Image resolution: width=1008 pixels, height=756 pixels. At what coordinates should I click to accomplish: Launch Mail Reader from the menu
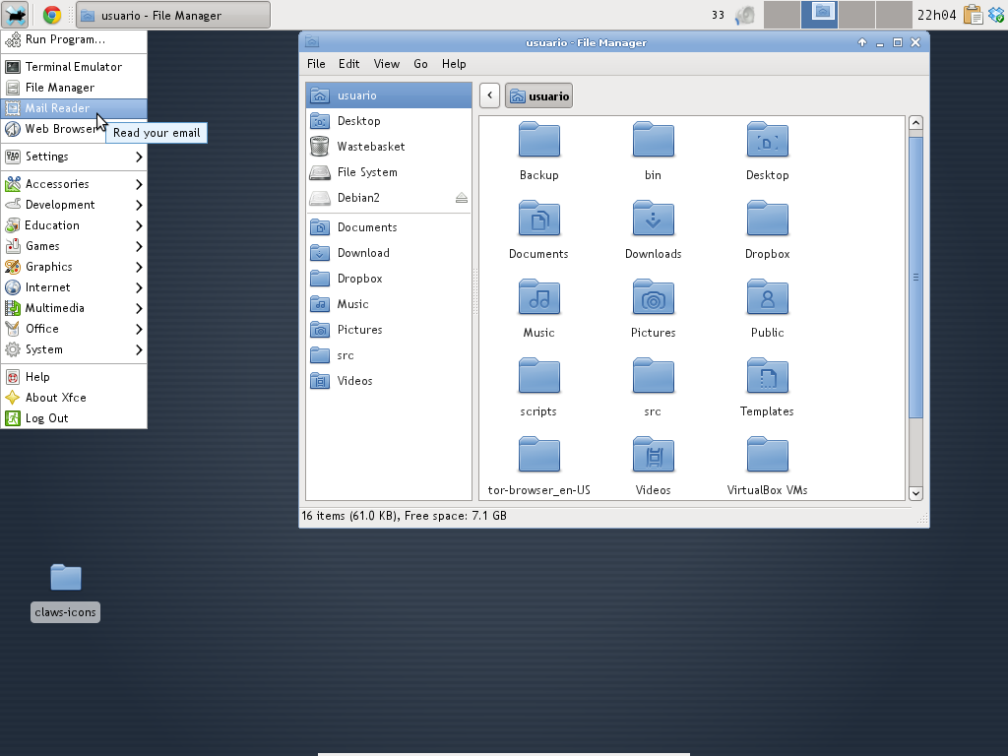(x=74, y=108)
